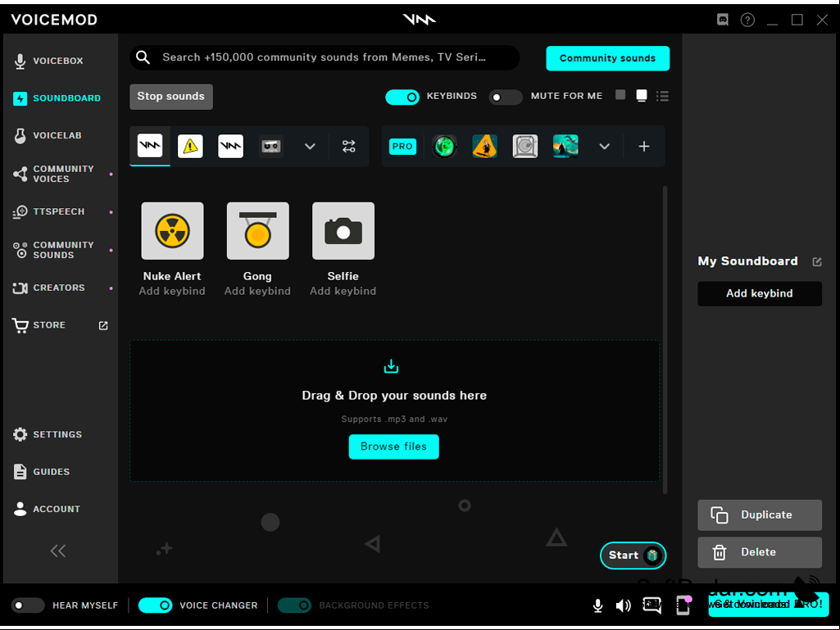The width and height of the screenshot is (840, 630).
Task: Click the community sounds search field
Action: pos(325,57)
